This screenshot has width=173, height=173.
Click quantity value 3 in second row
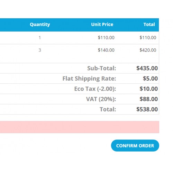coord(40,50)
